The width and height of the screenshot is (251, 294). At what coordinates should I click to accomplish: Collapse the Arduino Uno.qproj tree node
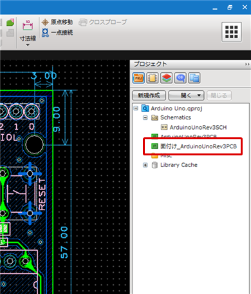(136, 108)
